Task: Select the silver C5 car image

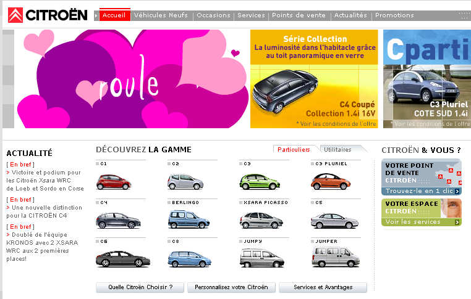Action: coord(334,221)
